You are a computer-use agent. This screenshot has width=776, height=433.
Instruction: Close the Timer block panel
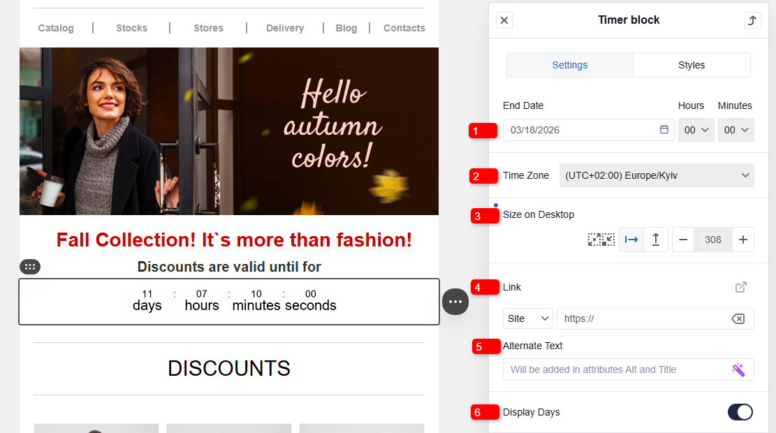(x=504, y=20)
